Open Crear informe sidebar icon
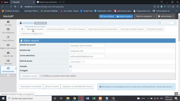This screenshot has height=101, width=180. (x=8, y=37)
